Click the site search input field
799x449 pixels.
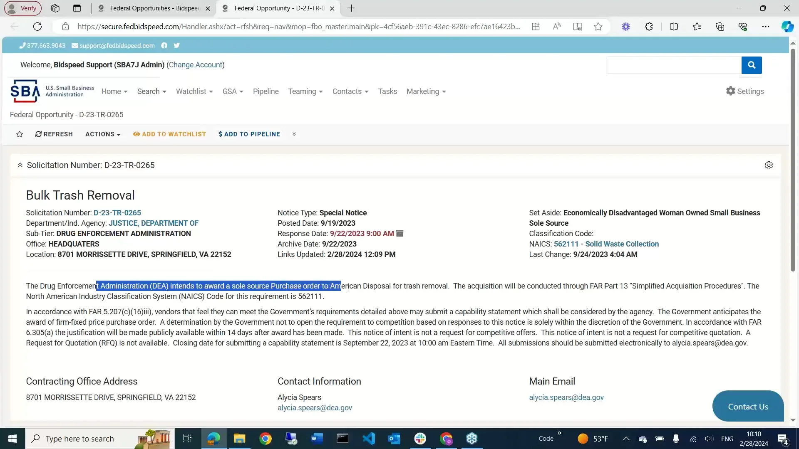673,65
